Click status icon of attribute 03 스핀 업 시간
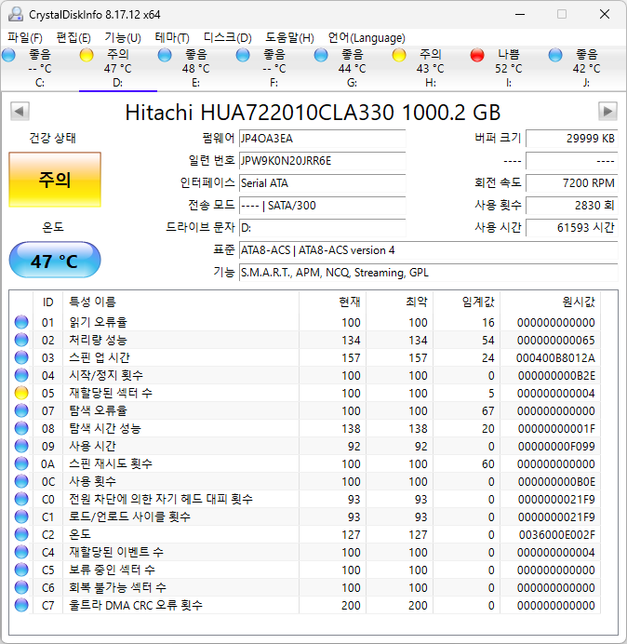 click(21, 357)
